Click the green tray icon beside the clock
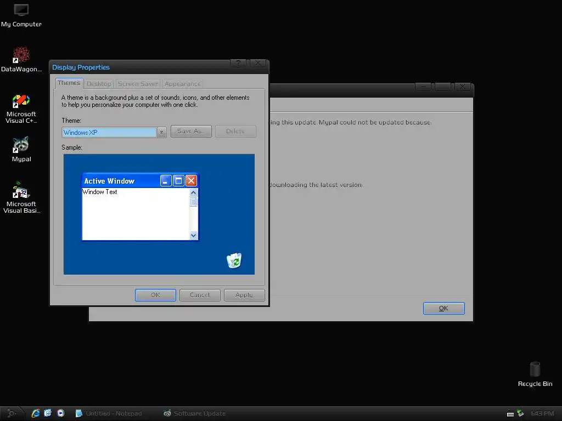 point(520,413)
